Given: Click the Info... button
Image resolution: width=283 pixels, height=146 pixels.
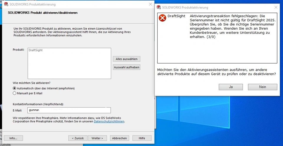Looking at the screenshot, I should pos(13,138).
